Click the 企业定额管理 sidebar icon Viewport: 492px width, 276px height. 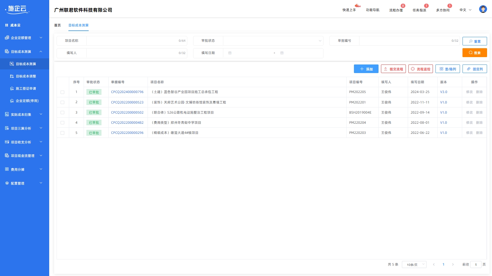pyautogui.click(x=7, y=38)
